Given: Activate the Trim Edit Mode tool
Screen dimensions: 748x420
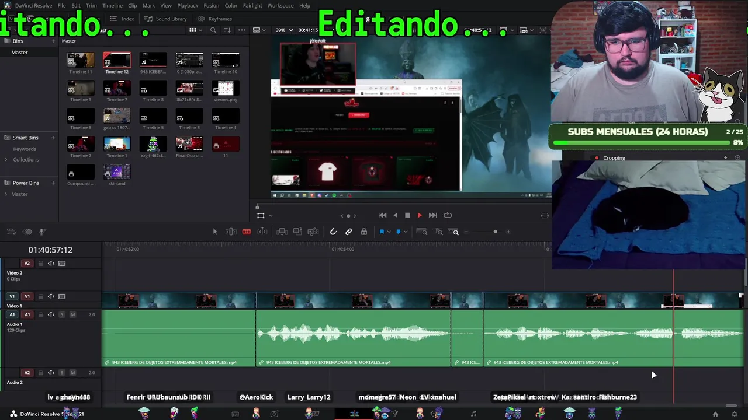Looking at the screenshot, I should point(231,232).
